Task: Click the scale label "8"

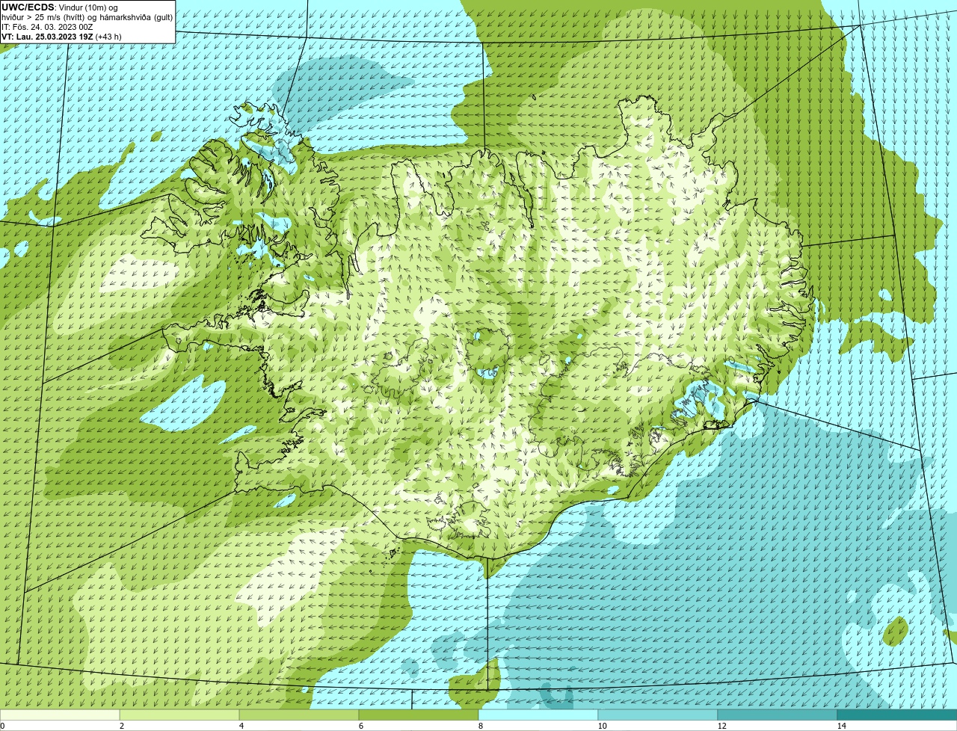Action: (x=481, y=726)
